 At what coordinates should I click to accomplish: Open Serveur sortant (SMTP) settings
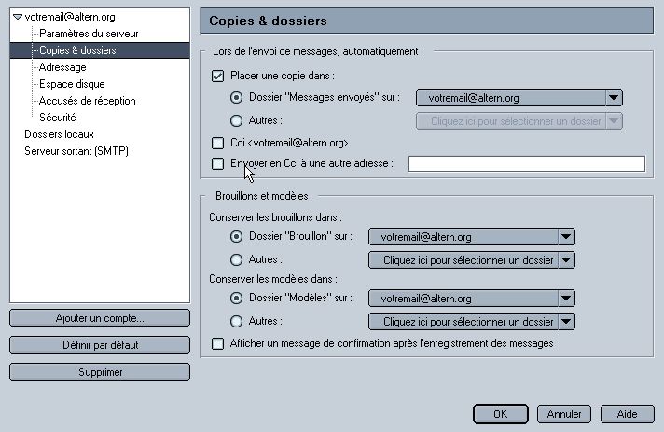coord(76,151)
